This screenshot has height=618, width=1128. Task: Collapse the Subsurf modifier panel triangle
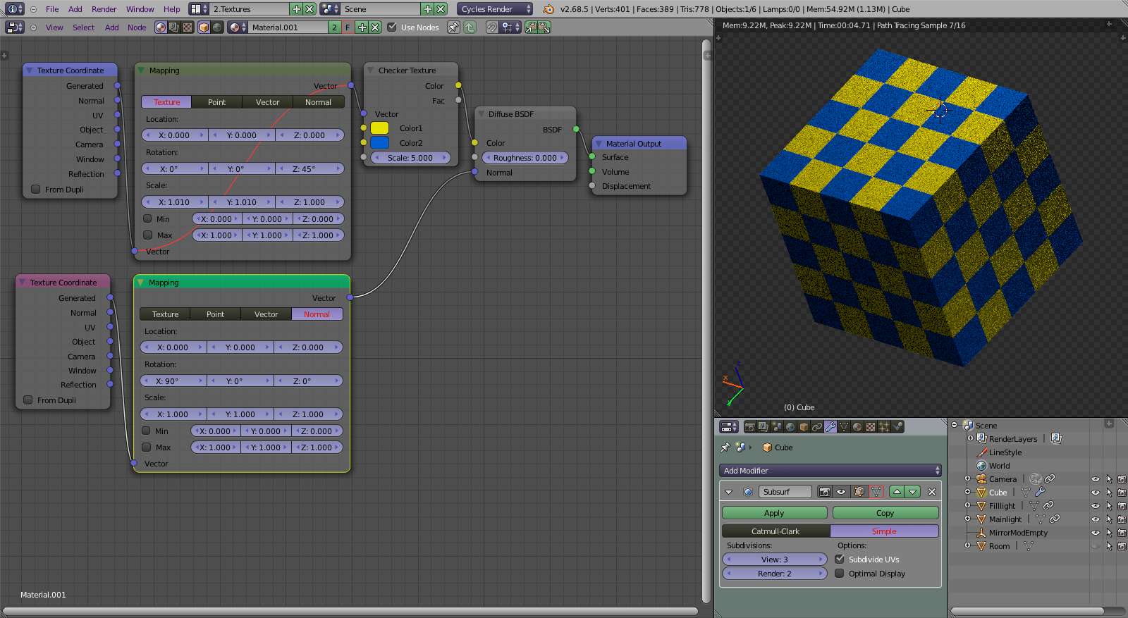pyautogui.click(x=729, y=492)
